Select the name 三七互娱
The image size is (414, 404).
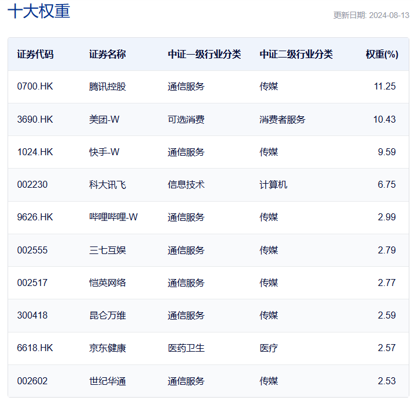pos(108,250)
